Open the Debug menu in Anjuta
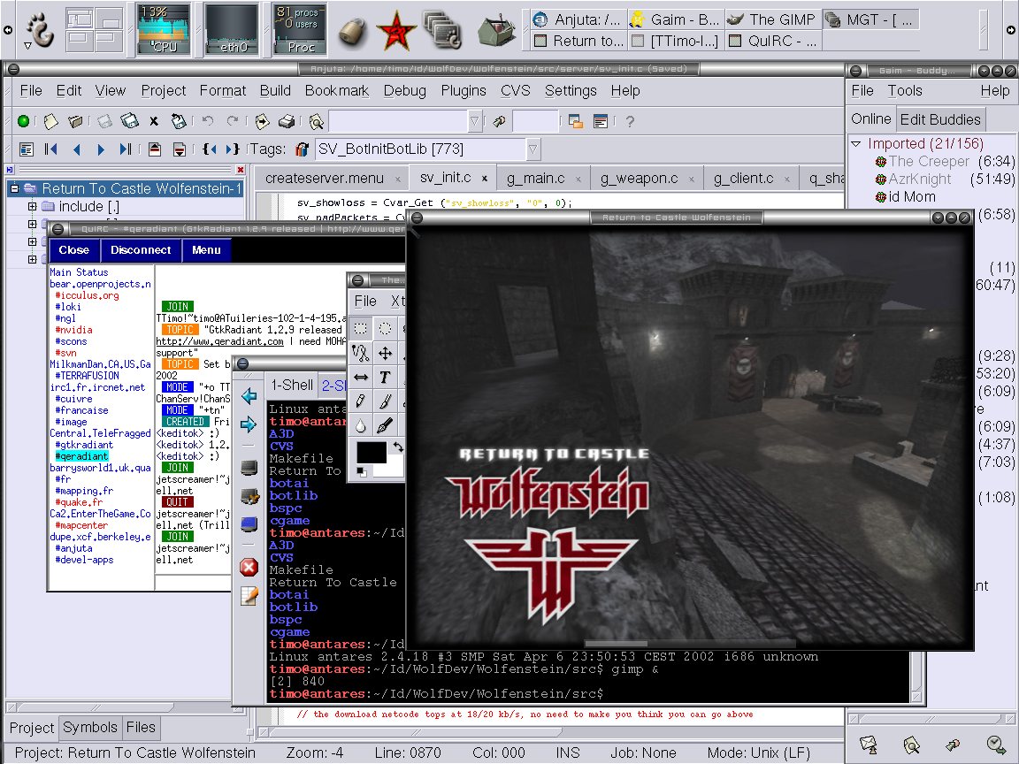1019x764 pixels. pyautogui.click(x=405, y=91)
